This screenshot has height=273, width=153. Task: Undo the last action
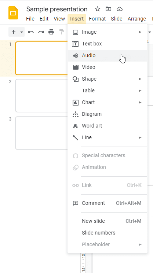[x=31, y=32]
